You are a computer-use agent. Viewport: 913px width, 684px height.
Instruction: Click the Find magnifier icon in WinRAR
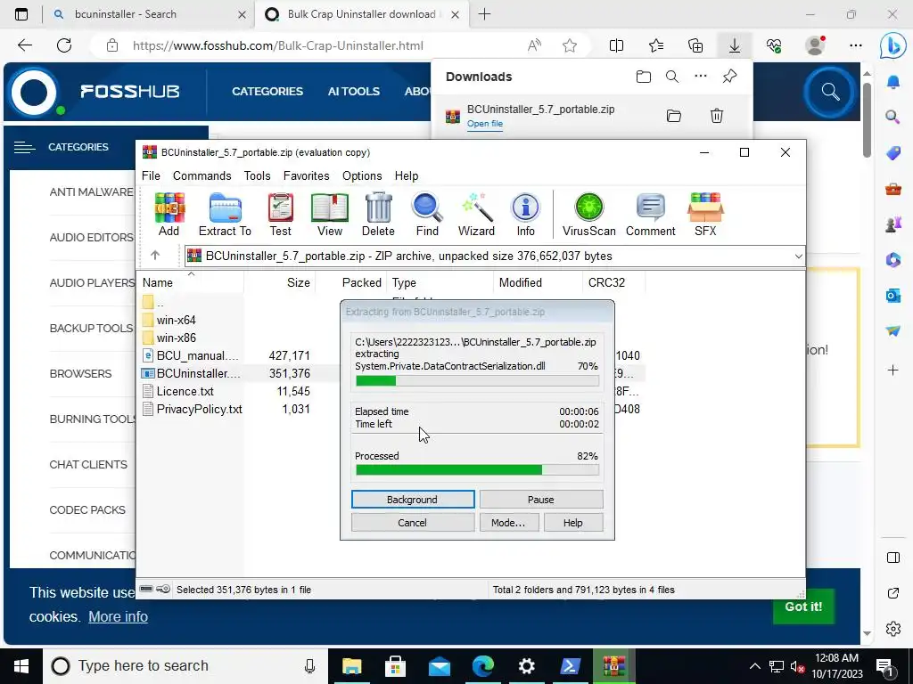pos(427,214)
